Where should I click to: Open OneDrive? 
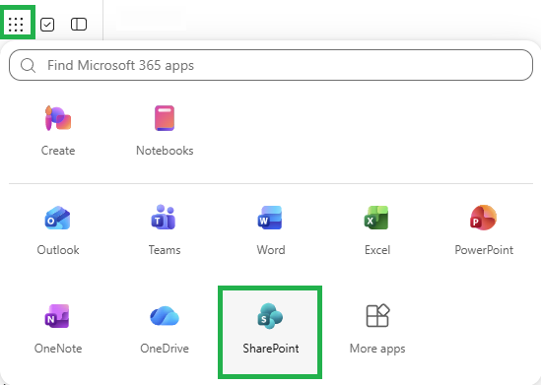165,329
